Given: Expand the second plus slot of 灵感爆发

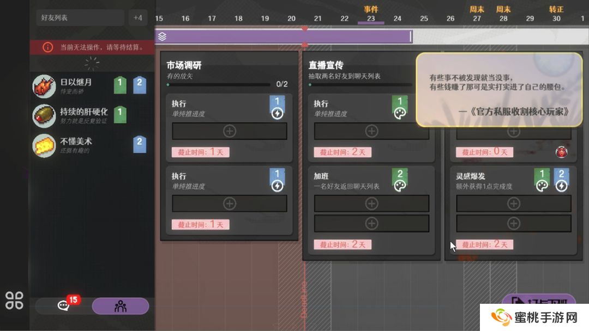Looking at the screenshot, I should click(513, 223).
